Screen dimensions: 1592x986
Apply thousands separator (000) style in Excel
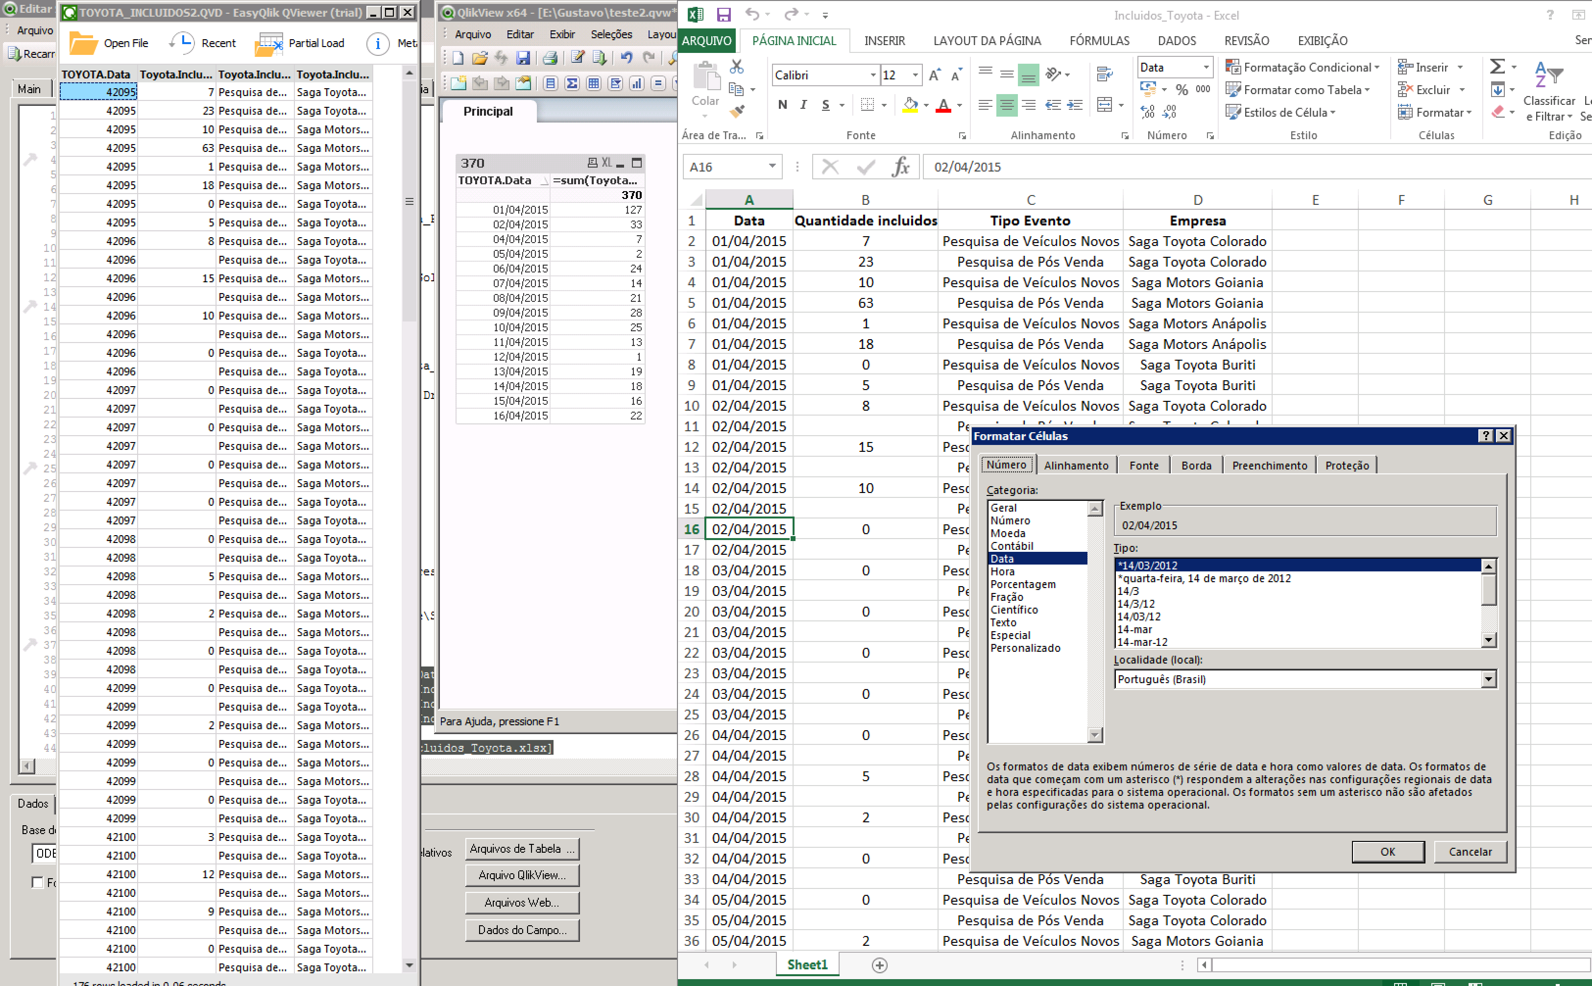(x=1203, y=89)
